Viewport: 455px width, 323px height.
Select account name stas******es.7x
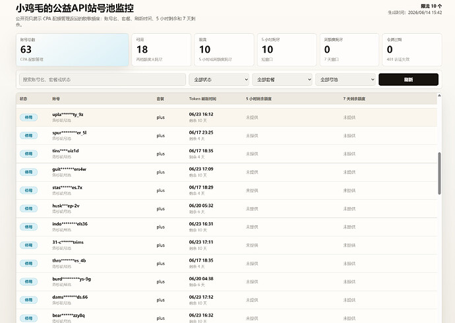coord(67,188)
